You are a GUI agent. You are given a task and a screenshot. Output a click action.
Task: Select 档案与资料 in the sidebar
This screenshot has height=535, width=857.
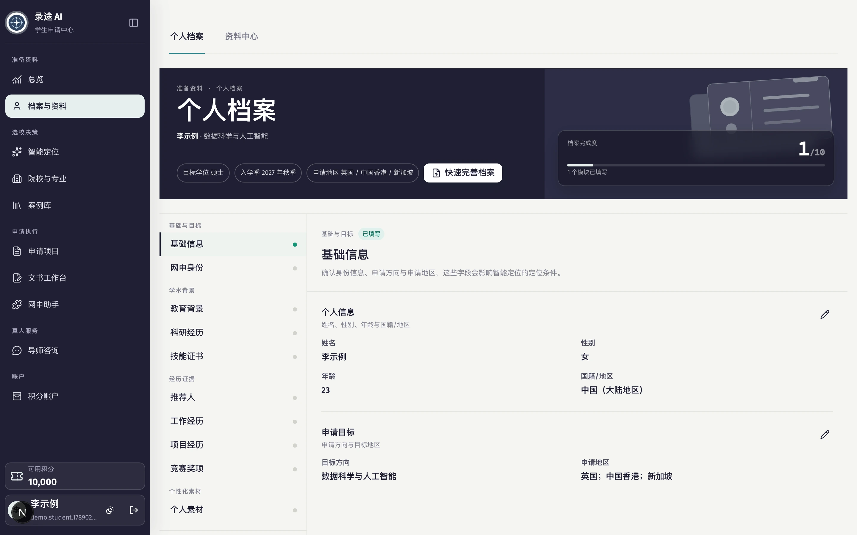pos(75,106)
